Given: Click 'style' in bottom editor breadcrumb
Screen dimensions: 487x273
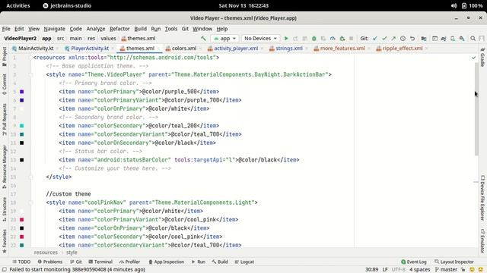Looking at the screenshot, I should [72, 253].
